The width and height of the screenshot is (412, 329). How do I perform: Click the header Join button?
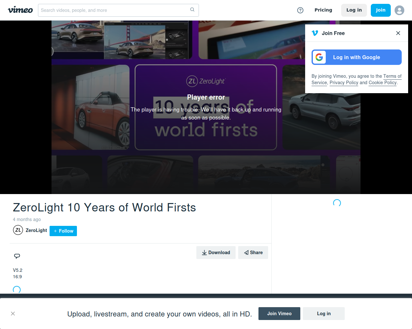click(x=380, y=10)
